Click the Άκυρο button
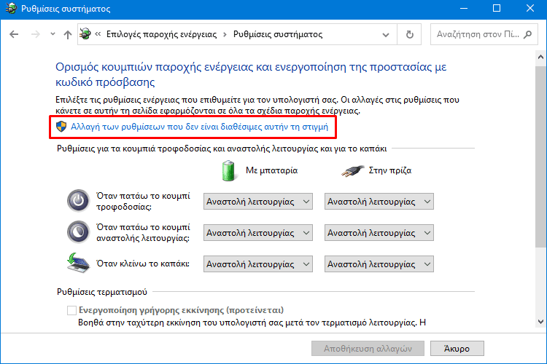The image size is (547, 364). point(457,349)
